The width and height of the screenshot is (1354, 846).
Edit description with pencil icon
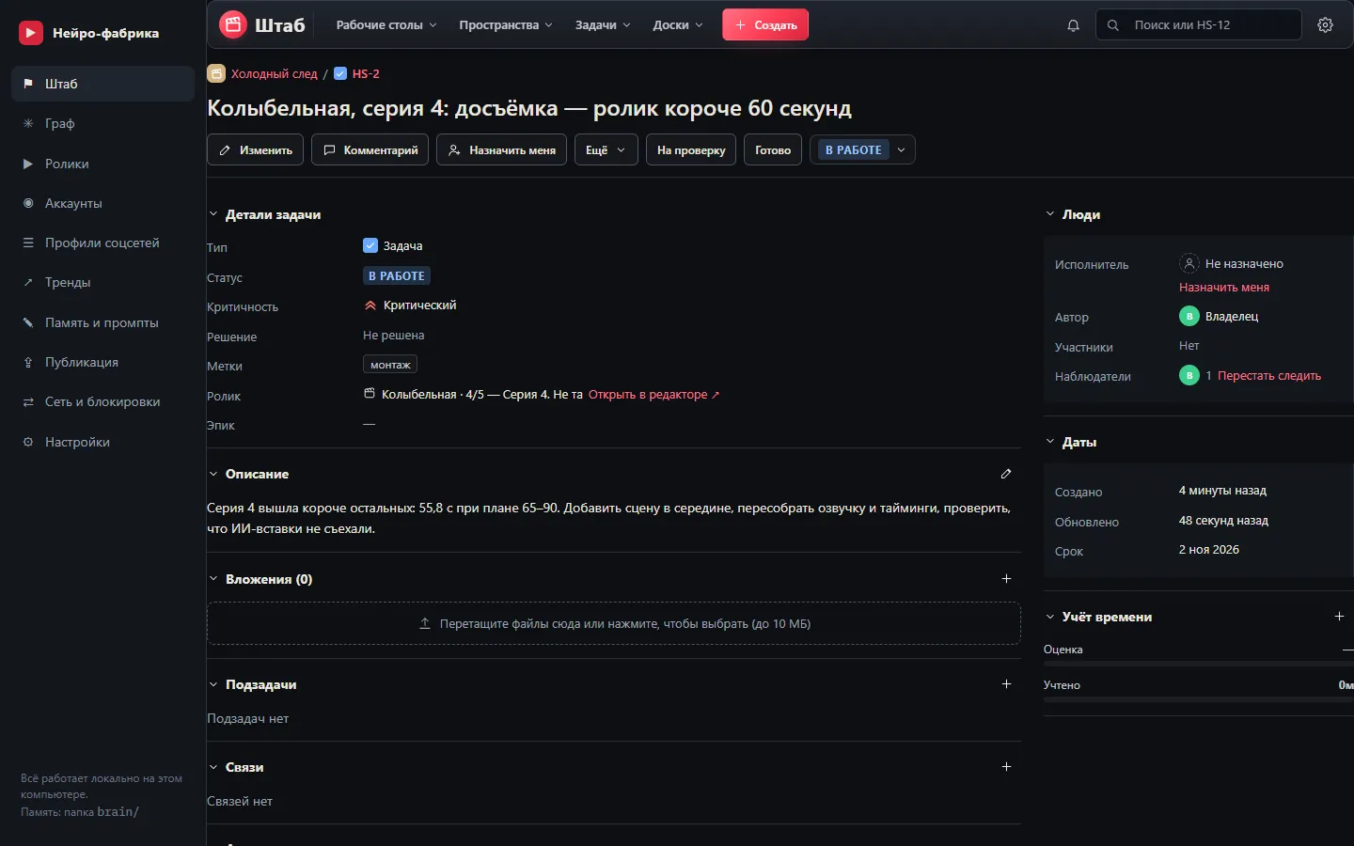click(1006, 474)
